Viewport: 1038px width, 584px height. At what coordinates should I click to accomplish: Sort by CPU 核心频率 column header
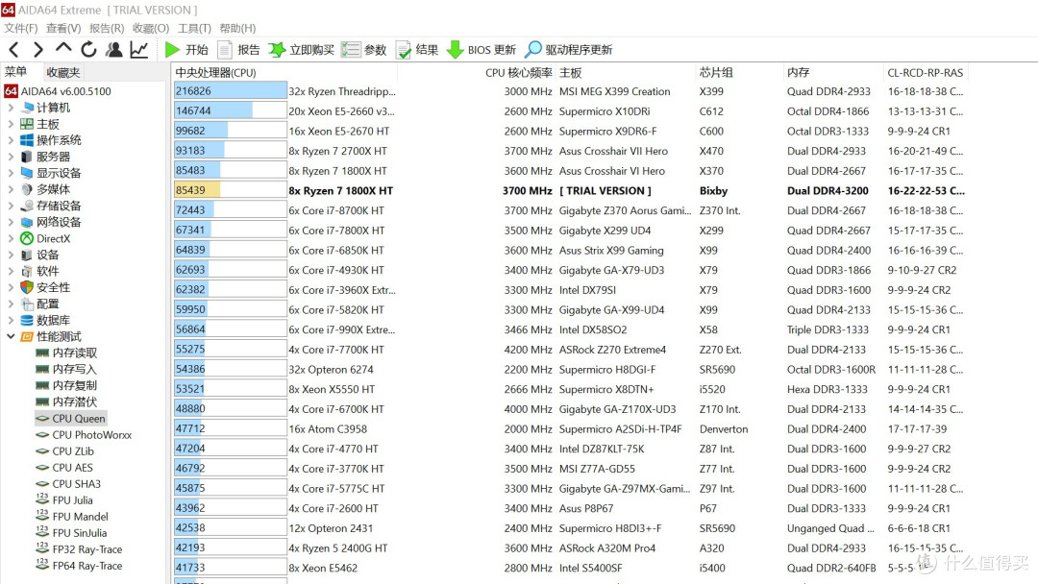(518, 72)
